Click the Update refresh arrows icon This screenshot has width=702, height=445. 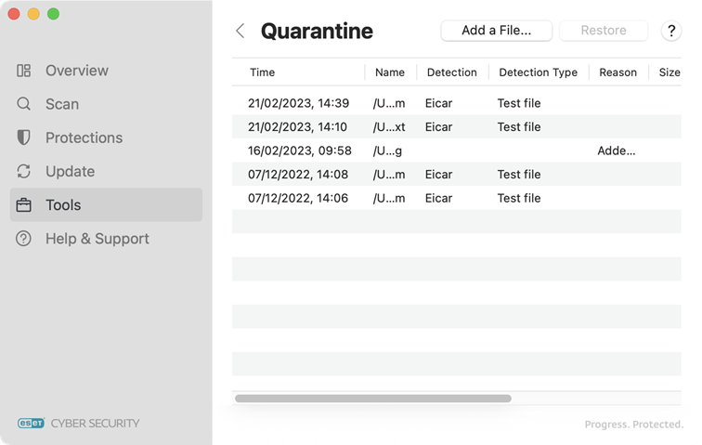click(x=24, y=171)
